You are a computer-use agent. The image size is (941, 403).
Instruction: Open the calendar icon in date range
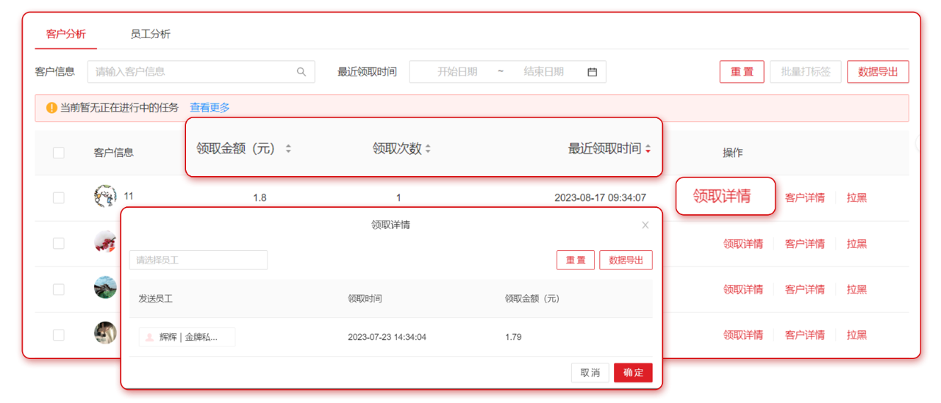pos(592,72)
